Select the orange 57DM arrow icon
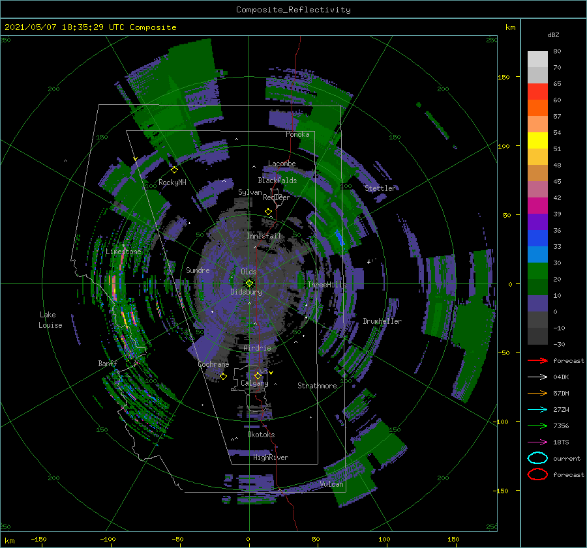The image size is (587, 548). [x=537, y=393]
